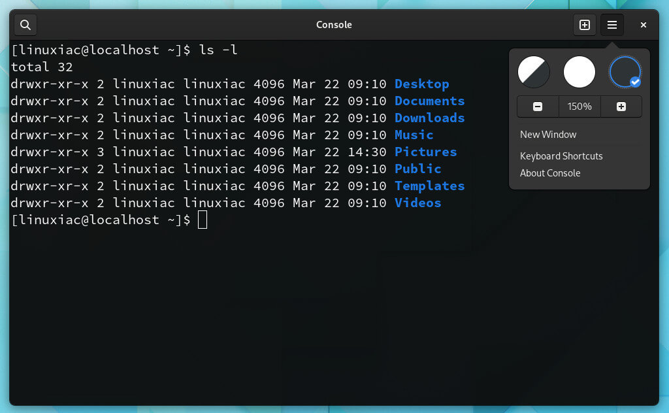The width and height of the screenshot is (669, 413).
Task: Close the Console window
Action: click(x=644, y=25)
